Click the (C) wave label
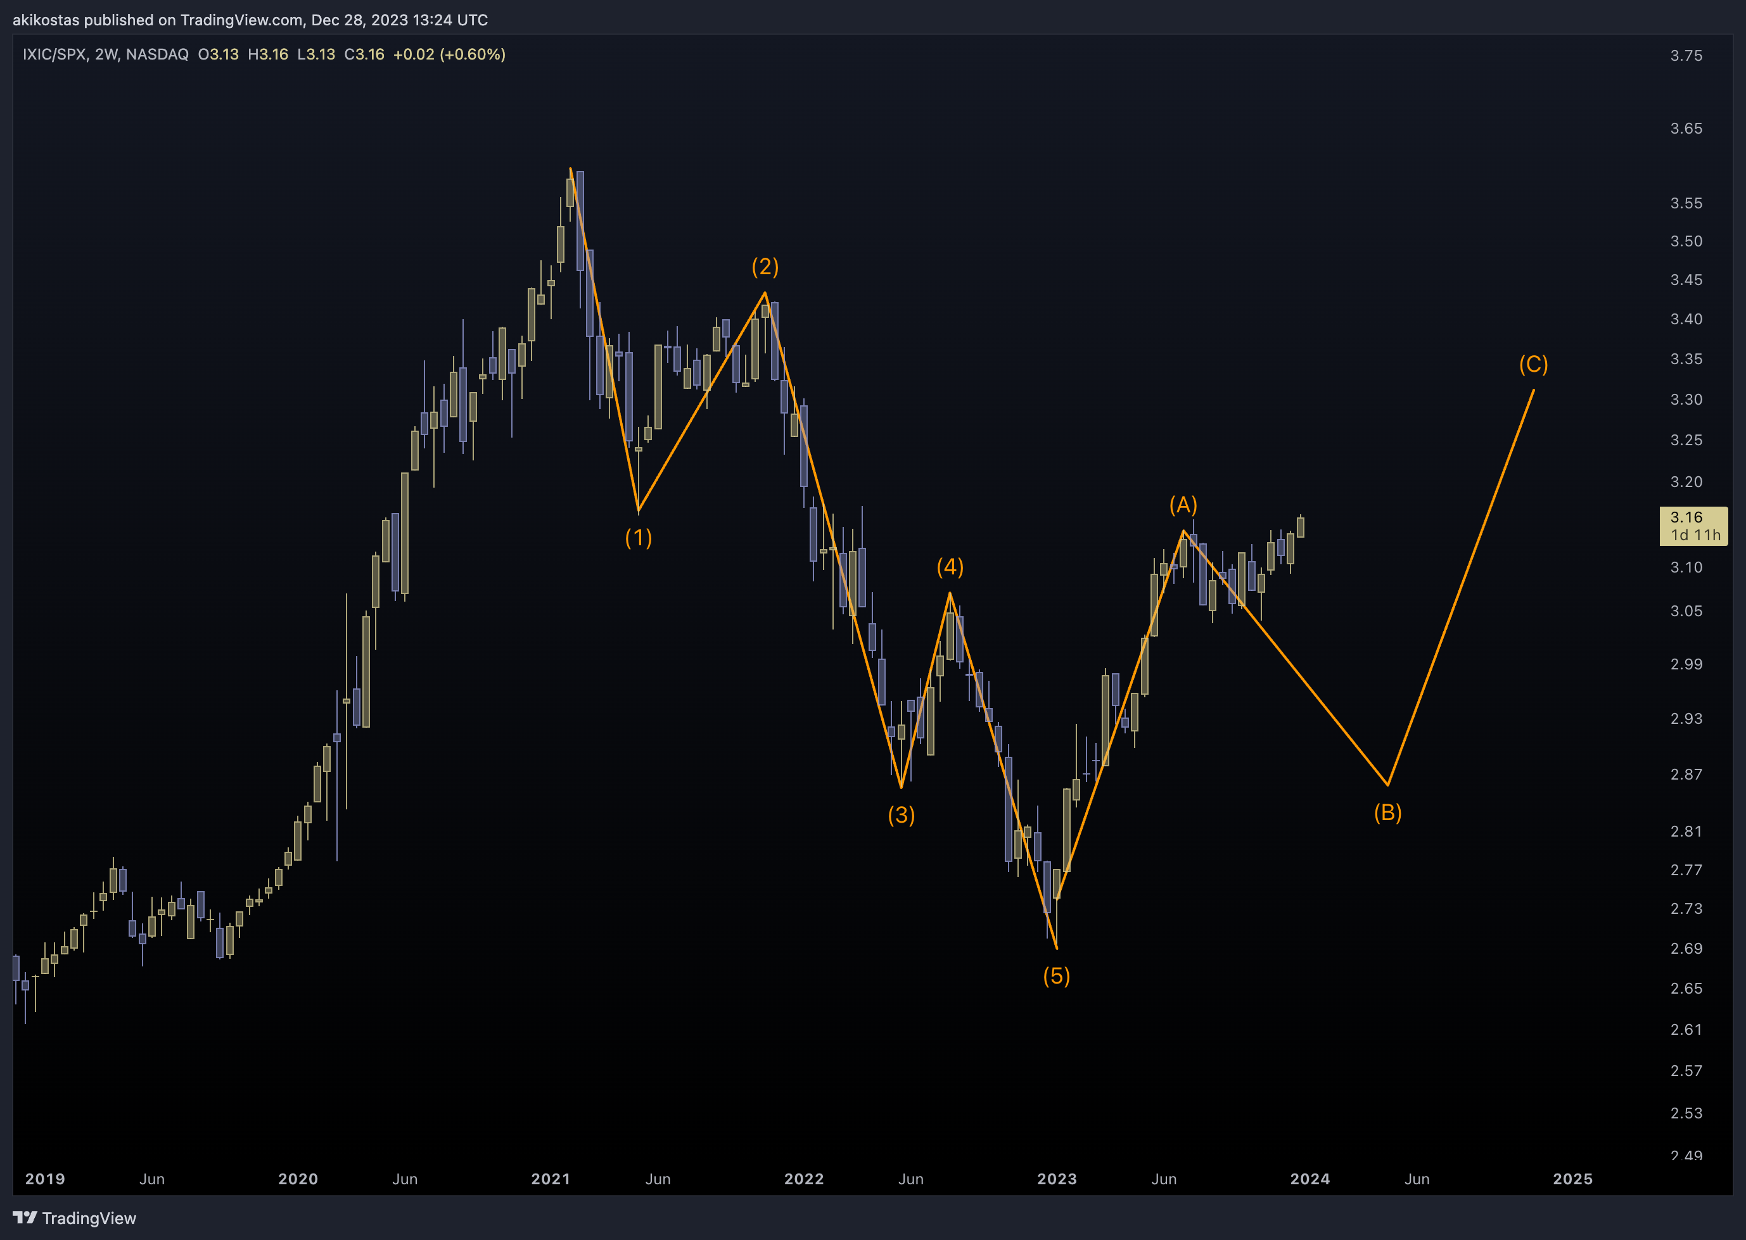This screenshot has width=1746, height=1240. [x=1534, y=364]
